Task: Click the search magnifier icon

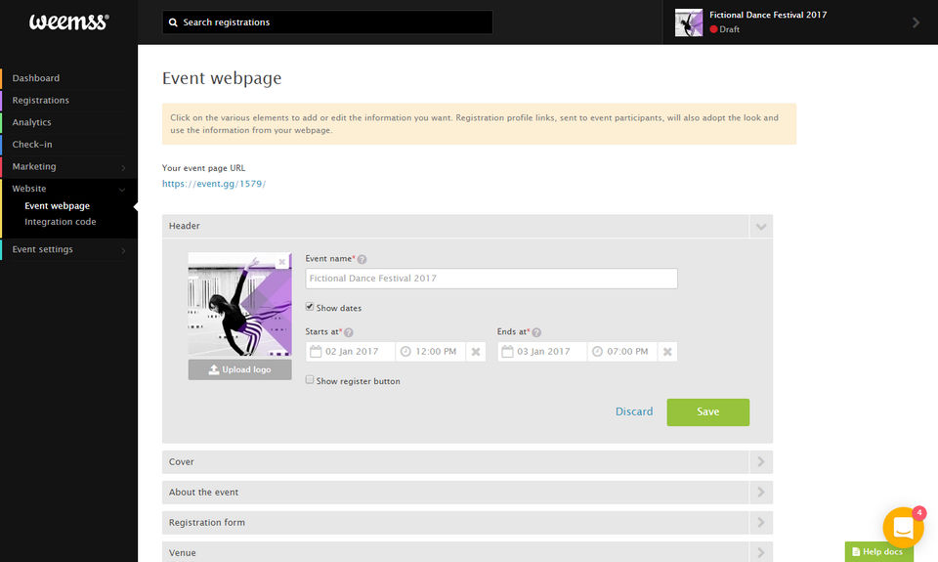Action: point(173,22)
